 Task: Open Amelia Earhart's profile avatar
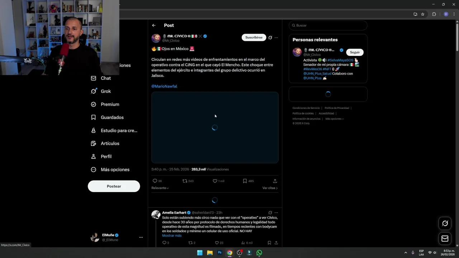(x=156, y=215)
